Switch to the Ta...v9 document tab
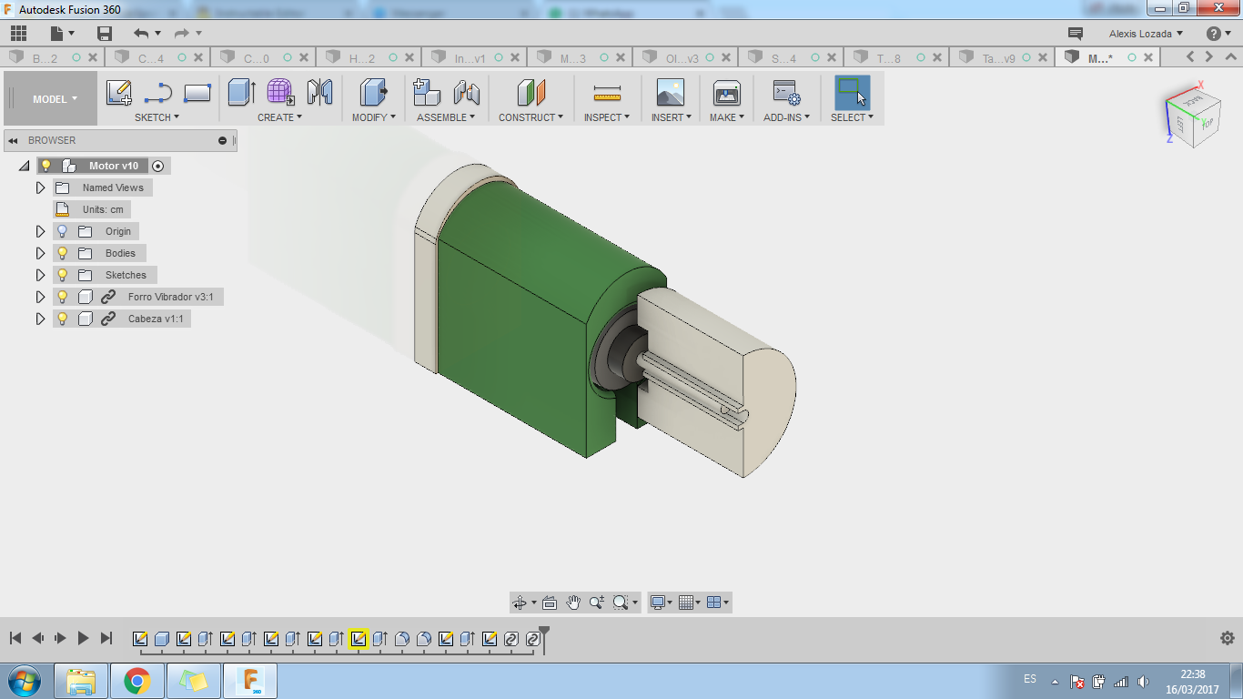The image size is (1243, 699). point(1002,57)
